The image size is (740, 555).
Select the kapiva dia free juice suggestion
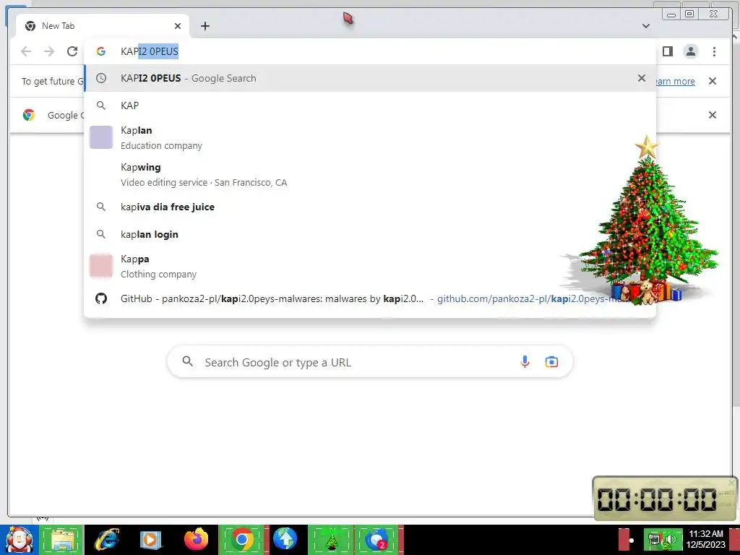coord(370,207)
